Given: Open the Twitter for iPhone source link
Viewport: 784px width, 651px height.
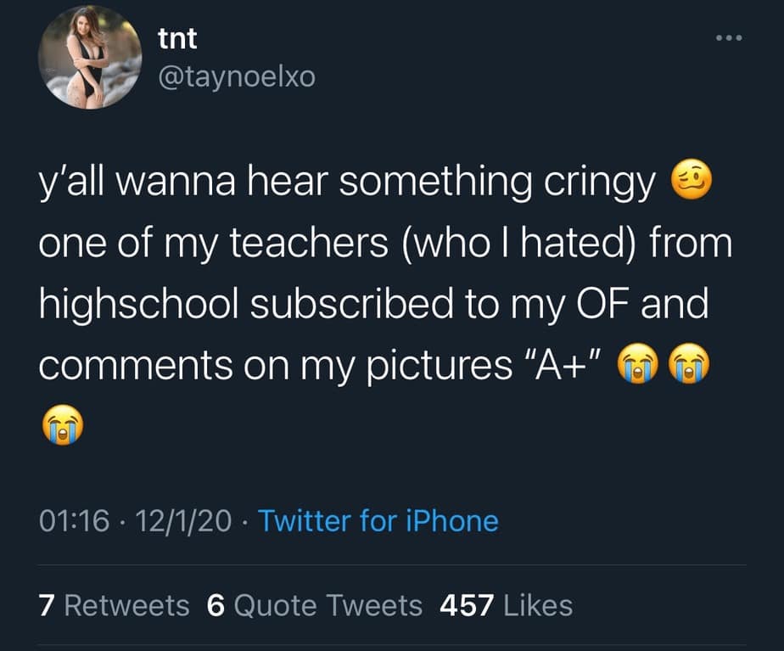Looking at the screenshot, I should [378, 520].
